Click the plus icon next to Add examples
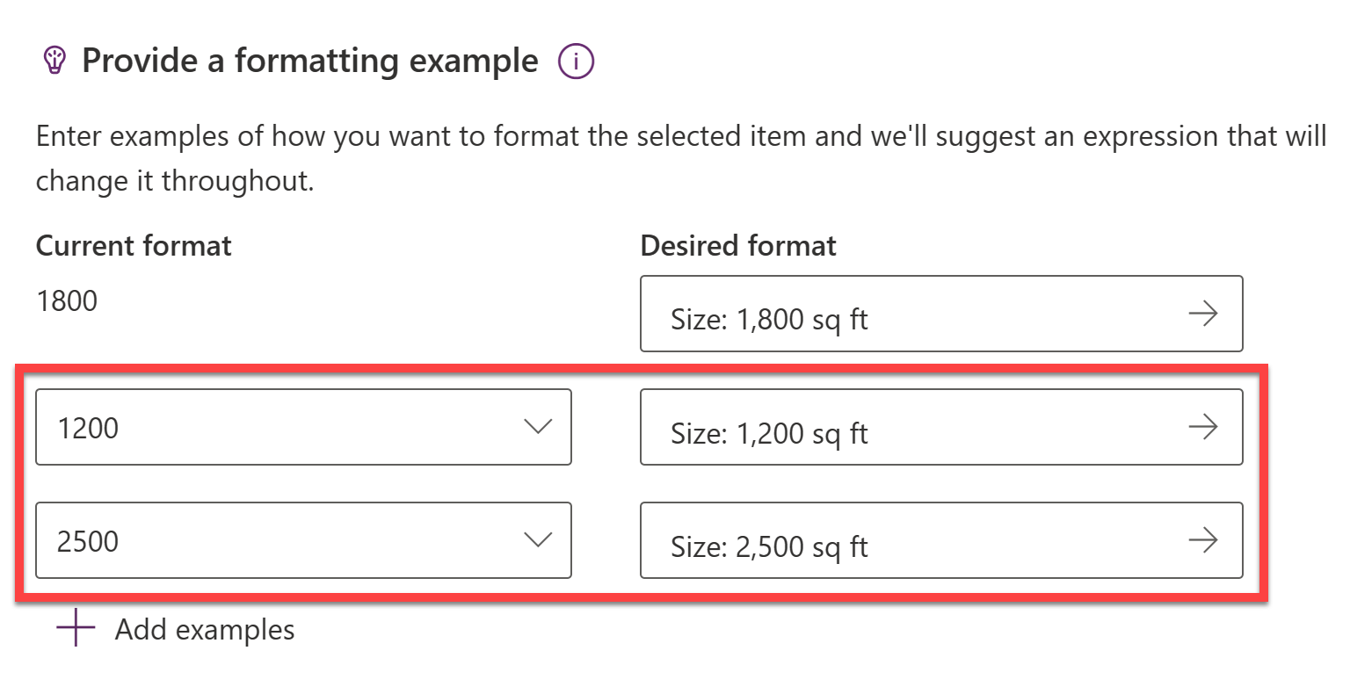This screenshot has width=1350, height=694. click(x=76, y=628)
